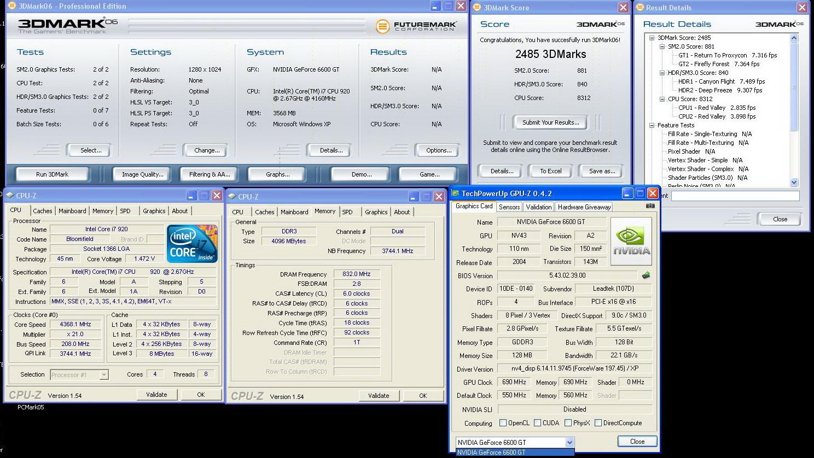
Task: Select CPU1 - Red Valley 2.835 fps row
Action: 717,108
